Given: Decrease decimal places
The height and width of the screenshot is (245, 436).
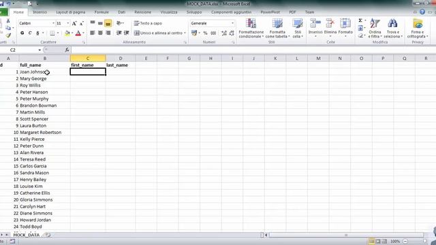Looking at the screenshot, I should (x=232, y=33).
